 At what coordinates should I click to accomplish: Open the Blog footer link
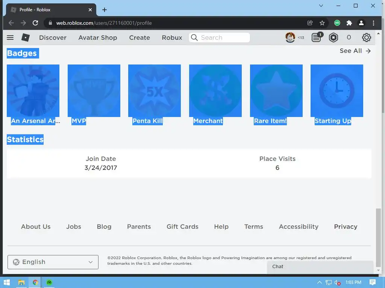[104, 226]
